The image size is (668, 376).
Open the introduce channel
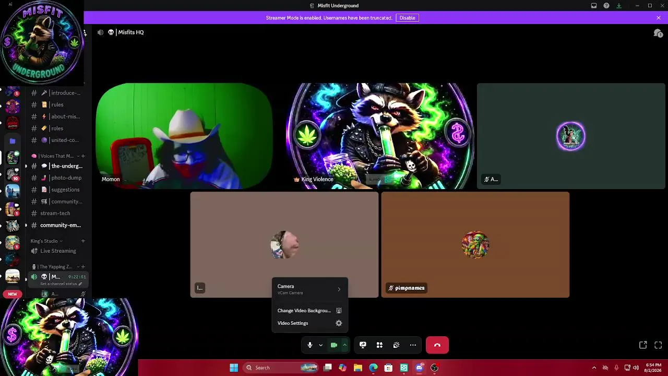[x=57, y=93]
